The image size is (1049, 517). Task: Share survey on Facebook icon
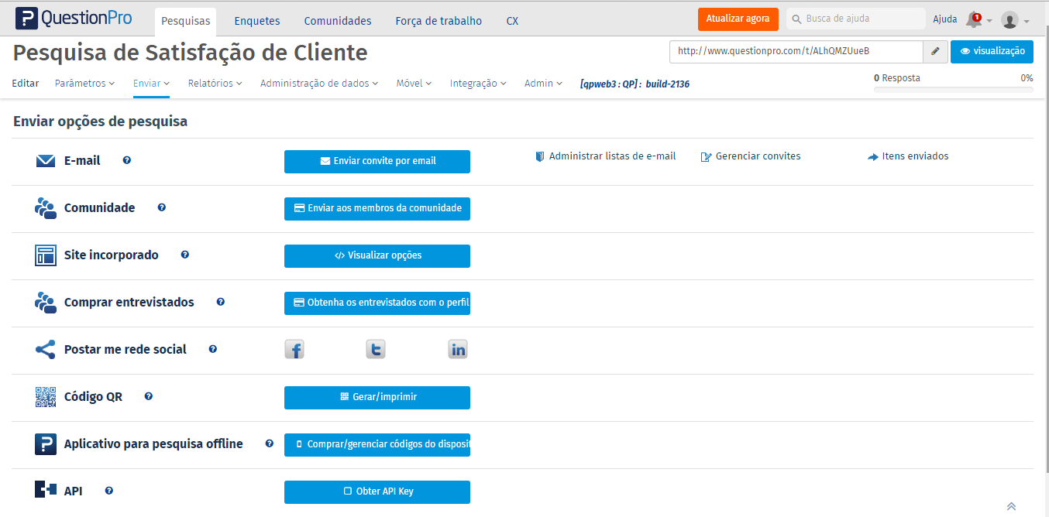[294, 350]
